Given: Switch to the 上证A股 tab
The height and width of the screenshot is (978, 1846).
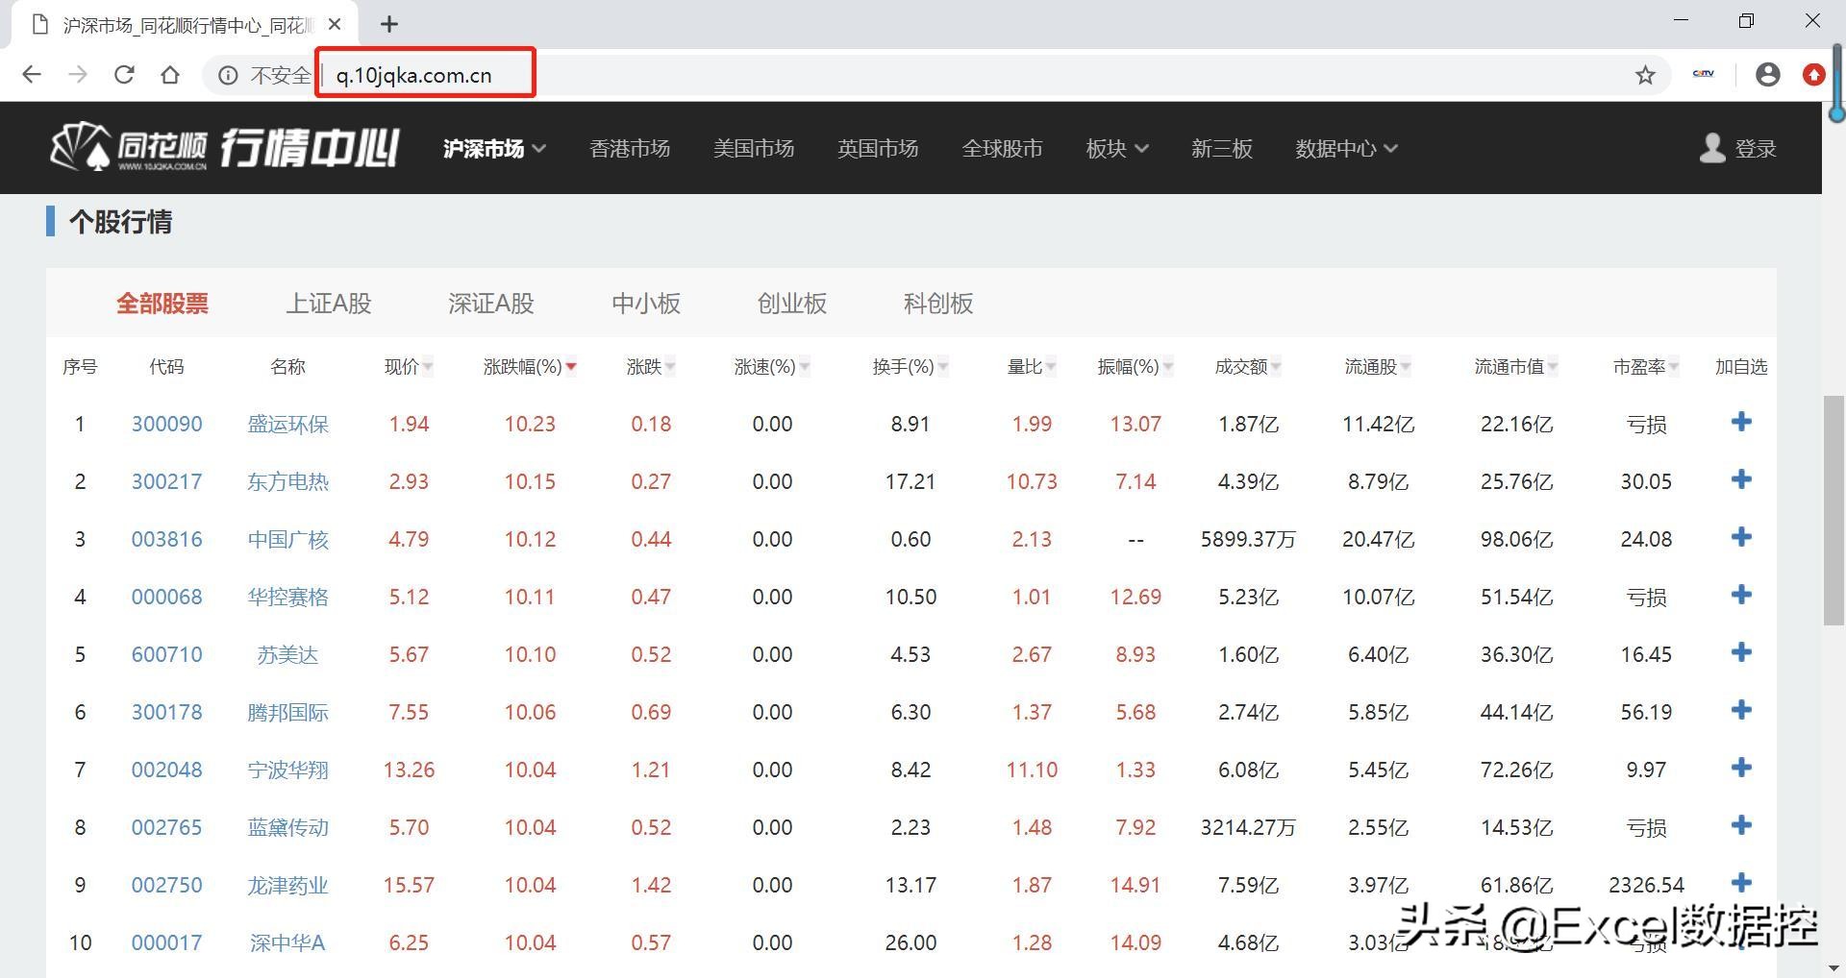Looking at the screenshot, I should tap(329, 304).
